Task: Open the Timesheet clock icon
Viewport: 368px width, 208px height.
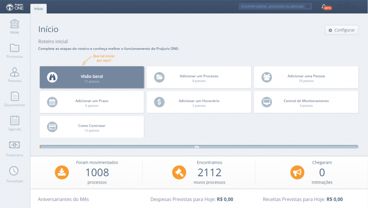Action: [15, 174]
